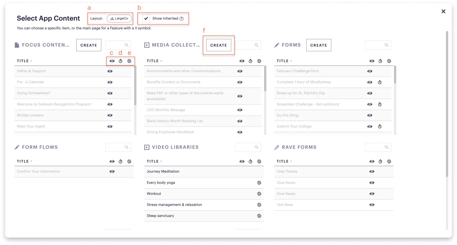Sort Media Collections by the Title header

coord(155,61)
